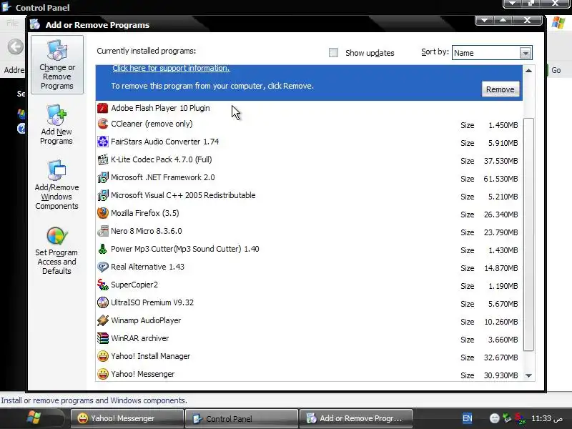Switch to Add or Remove Programs taskbar button
The image size is (572, 429).
point(356,418)
